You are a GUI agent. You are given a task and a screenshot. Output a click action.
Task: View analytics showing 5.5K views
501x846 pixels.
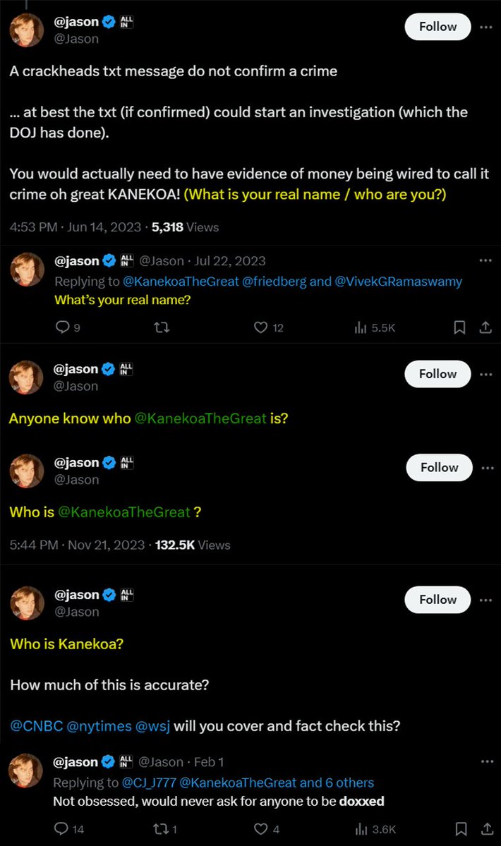tap(375, 327)
